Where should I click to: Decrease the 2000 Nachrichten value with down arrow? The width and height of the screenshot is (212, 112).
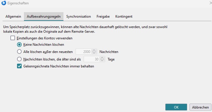point(94,53)
